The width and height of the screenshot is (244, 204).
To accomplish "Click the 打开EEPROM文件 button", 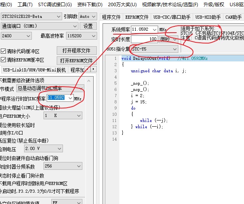I will click(77, 60).
